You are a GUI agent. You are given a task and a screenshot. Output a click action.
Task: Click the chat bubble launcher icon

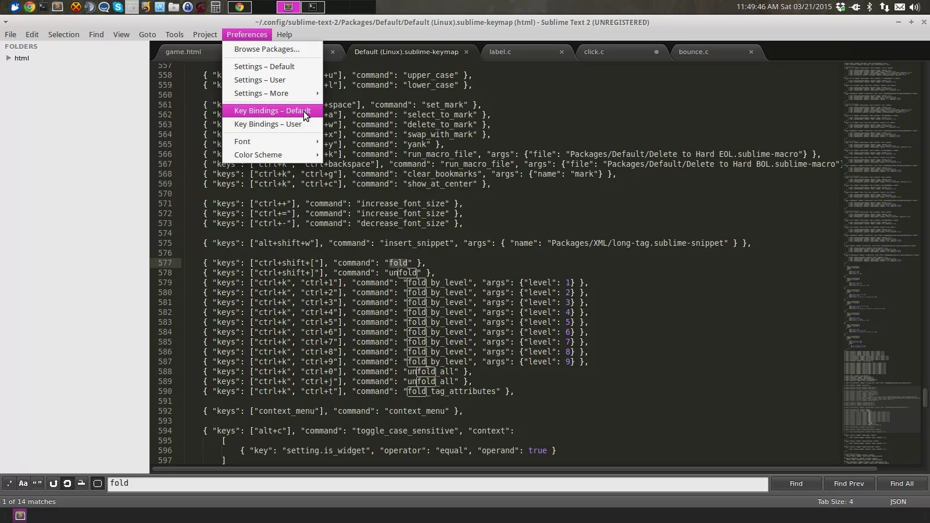click(x=104, y=7)
